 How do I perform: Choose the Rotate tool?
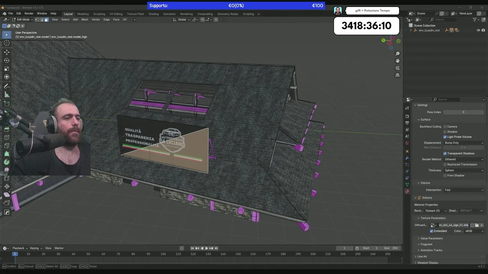pos(6,61)
